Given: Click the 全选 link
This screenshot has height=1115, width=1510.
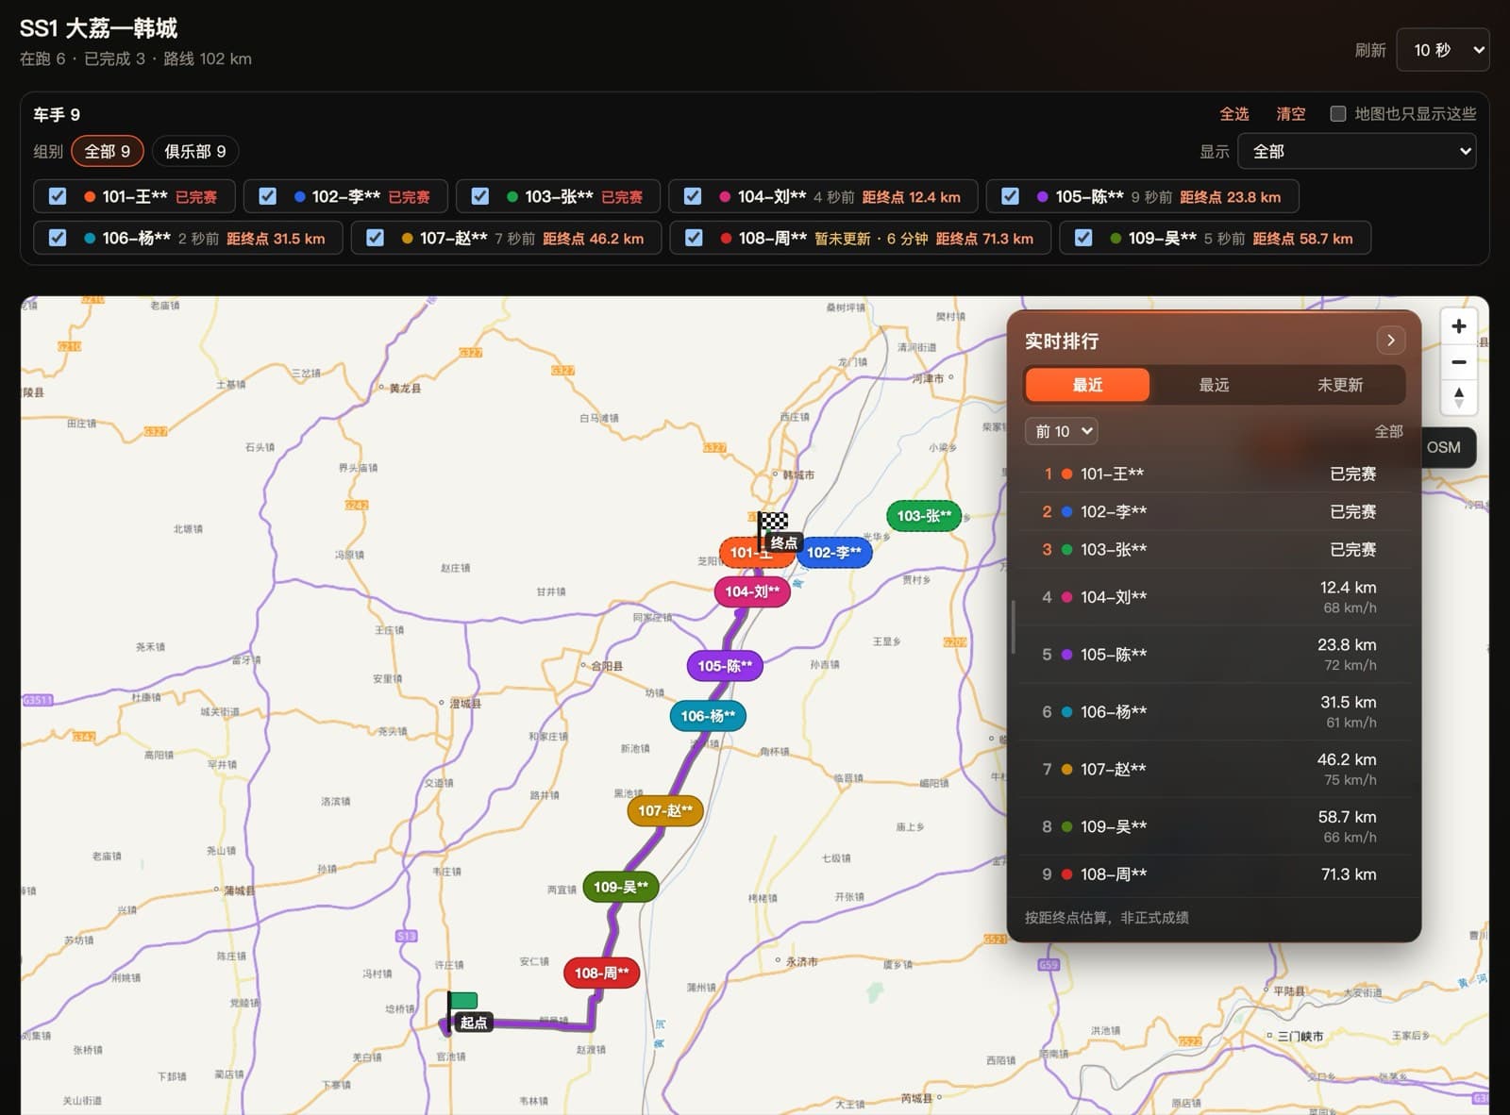Looking at the screenshot, I should [1234, 113].
